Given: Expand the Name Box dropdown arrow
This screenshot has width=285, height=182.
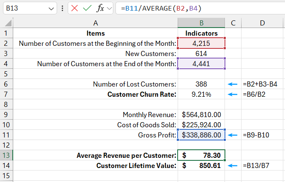Looking at the screenshot, I should (51, 8).
